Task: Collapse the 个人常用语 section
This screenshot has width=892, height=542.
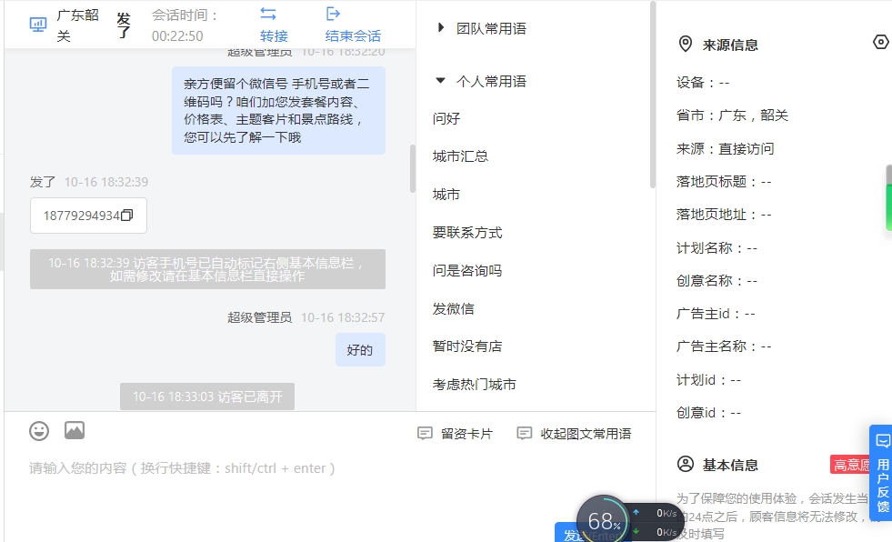Action: click(x=440, y=81)
